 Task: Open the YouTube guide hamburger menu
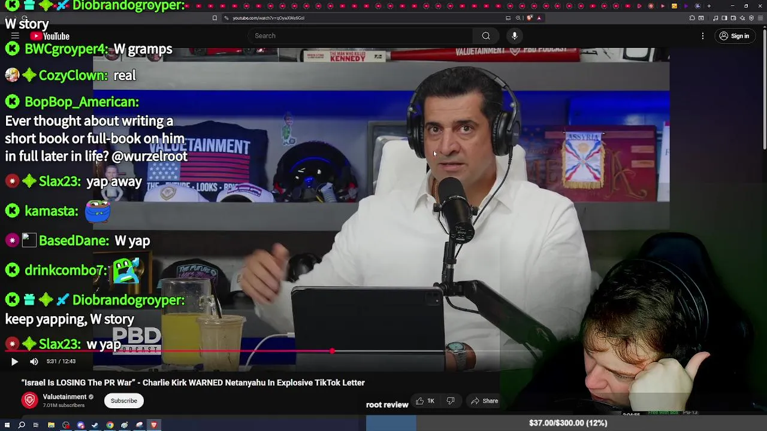[x=15, y=36]
